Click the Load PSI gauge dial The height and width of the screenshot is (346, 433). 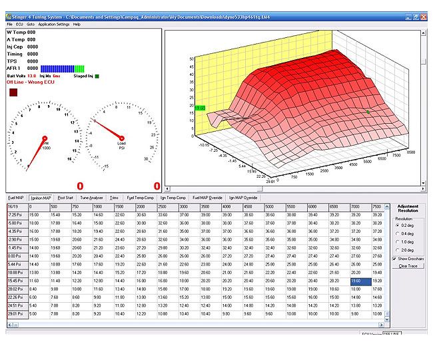tap(121, 138)
